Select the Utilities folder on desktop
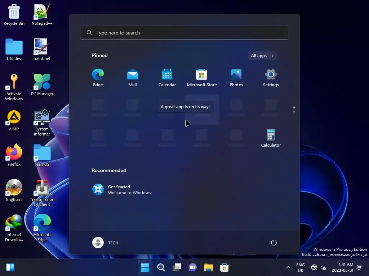Image resolution: width=369 pixels, height=276 pixels. (14, 50)
